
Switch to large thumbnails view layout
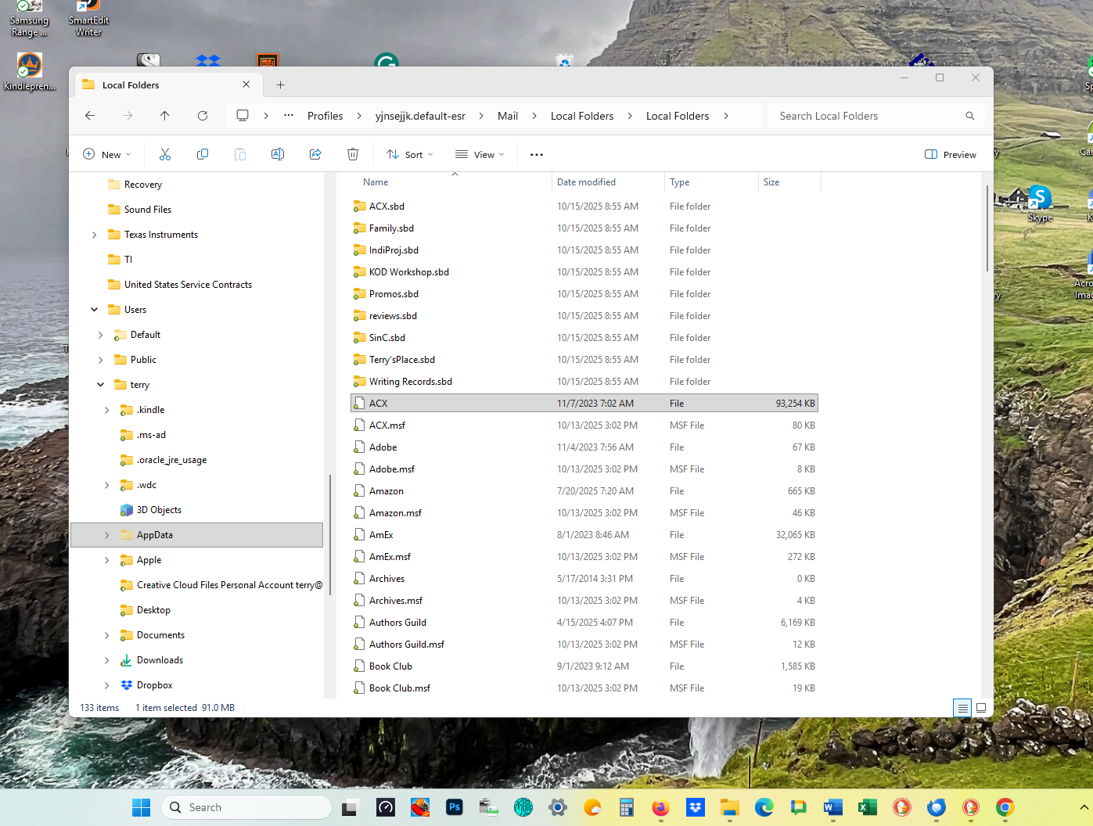981,708
